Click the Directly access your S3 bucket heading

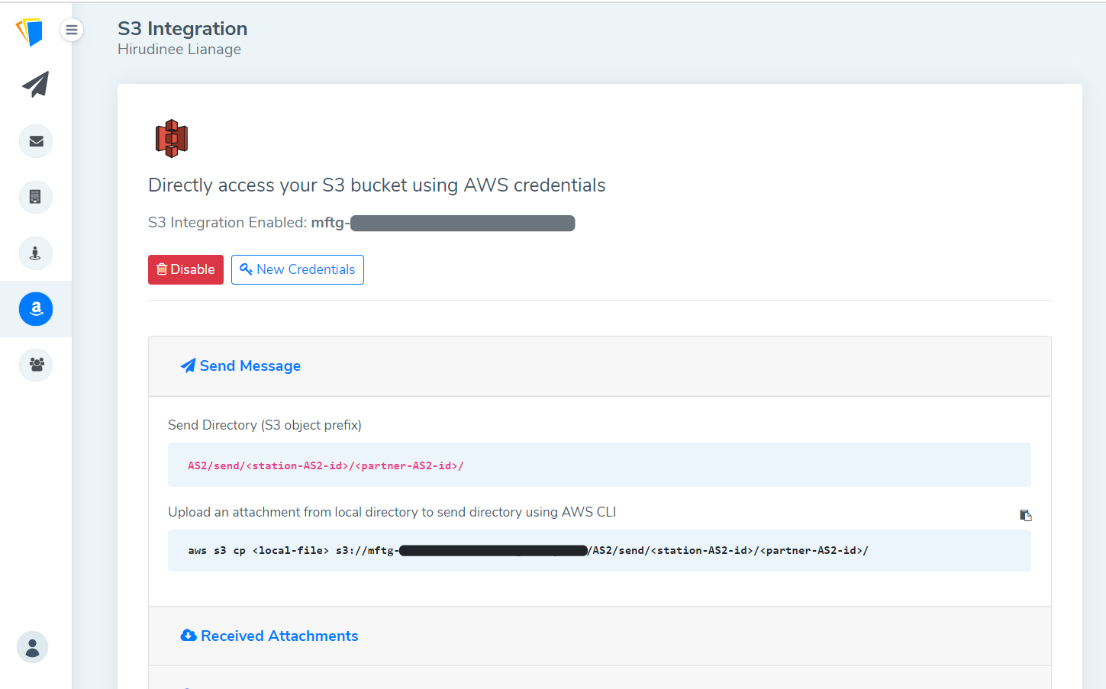[377, 185]
